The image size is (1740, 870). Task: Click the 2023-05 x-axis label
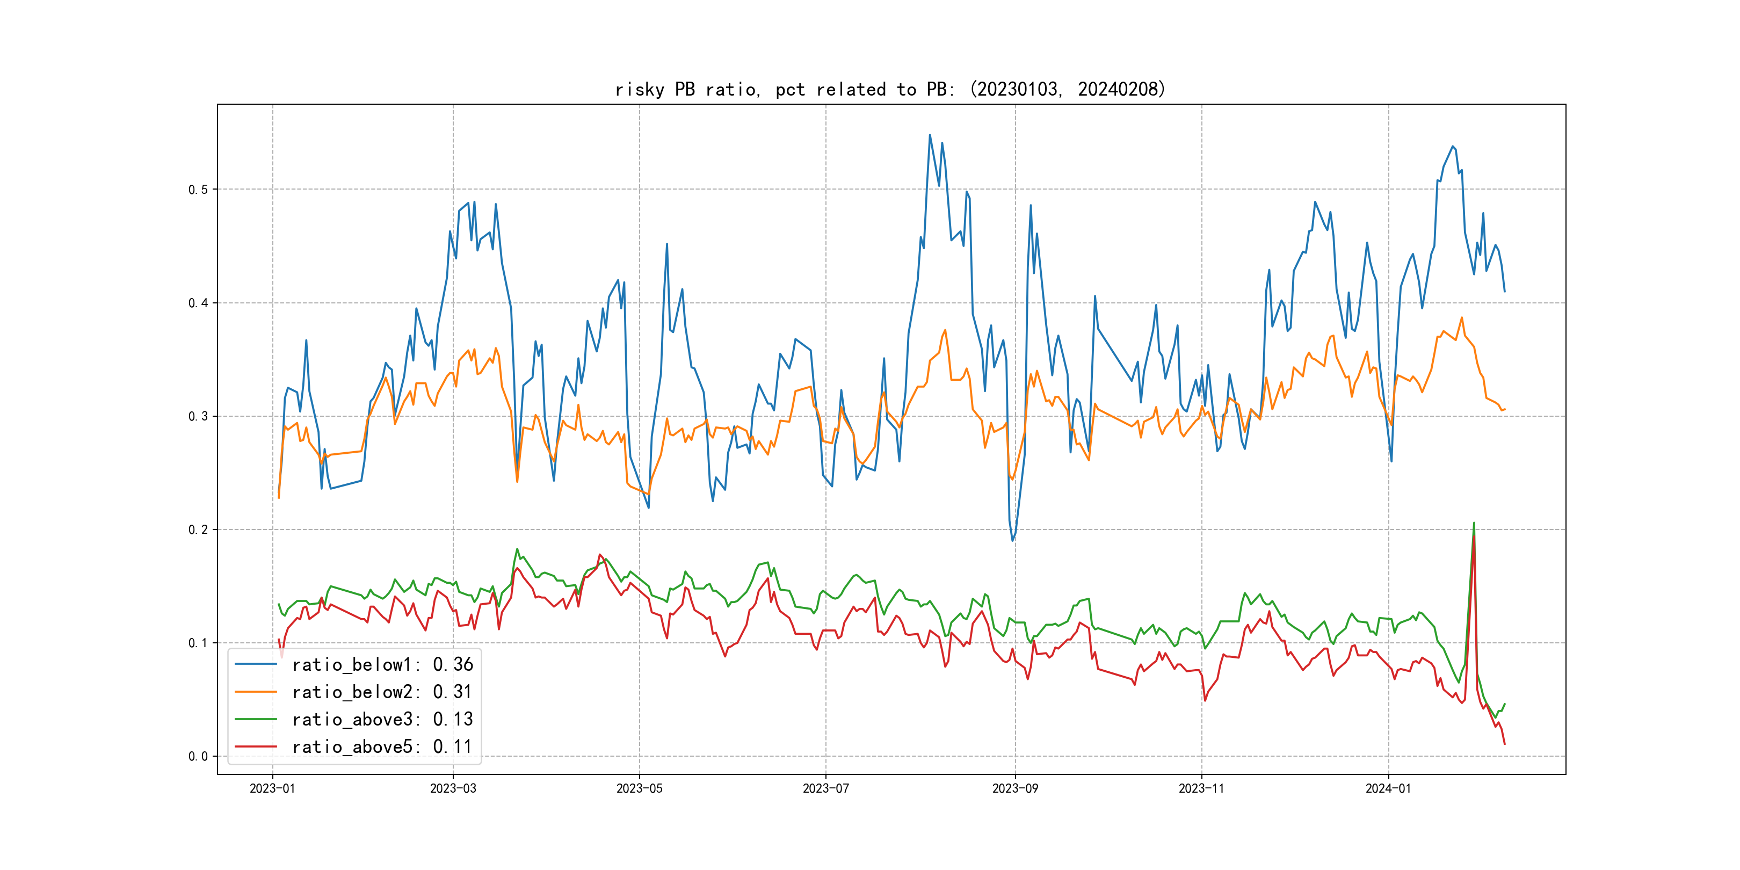coord(639,789)
